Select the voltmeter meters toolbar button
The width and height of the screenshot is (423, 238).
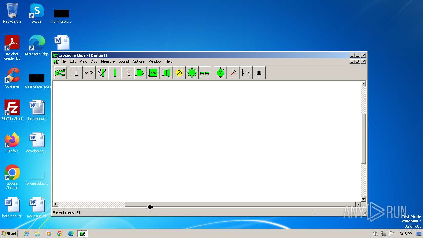(x=220, y=73)
